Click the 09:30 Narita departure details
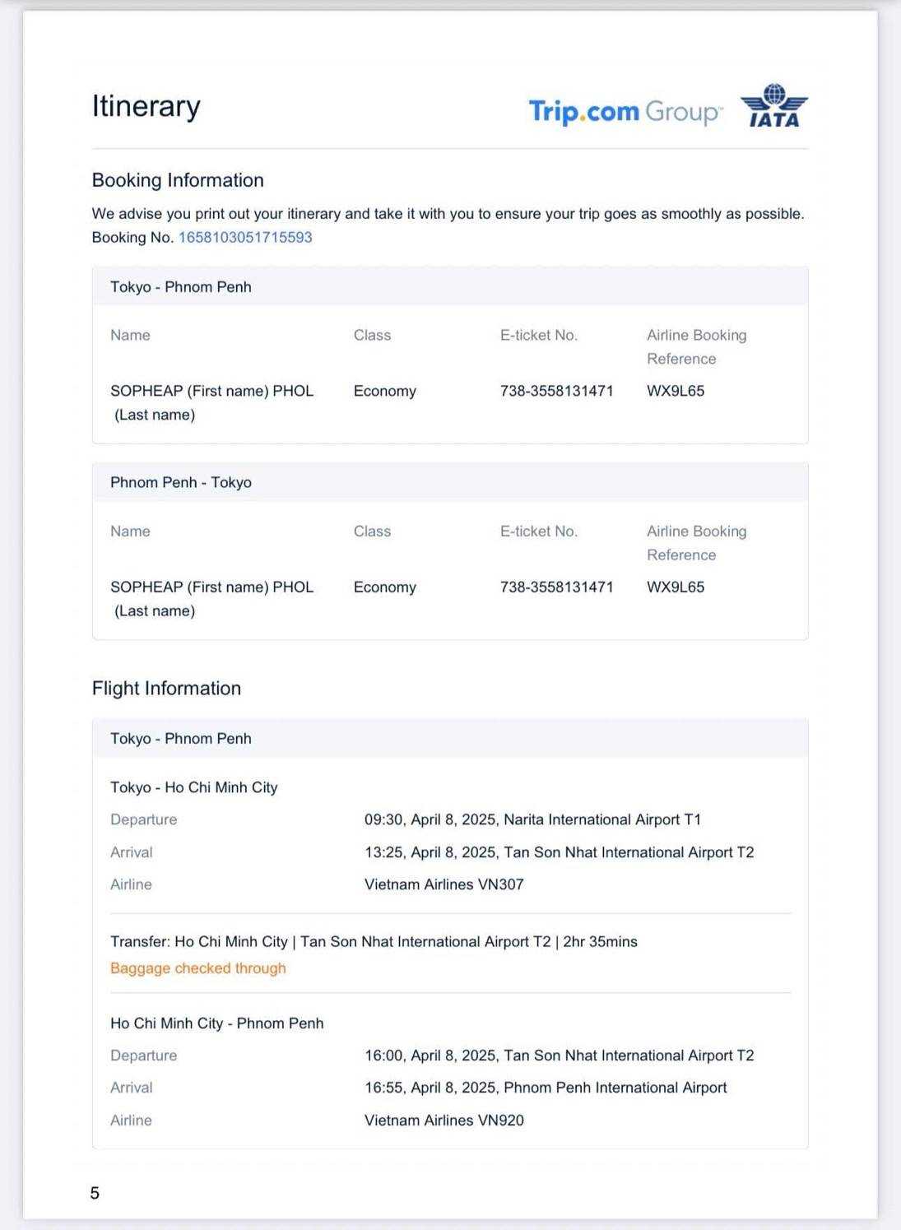This screenshot has width=901, height=1230. (532, 819)
